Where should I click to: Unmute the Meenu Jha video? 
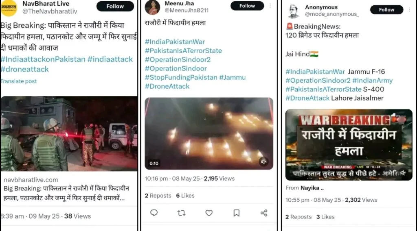pyautogui.click(x=263, y=161)
